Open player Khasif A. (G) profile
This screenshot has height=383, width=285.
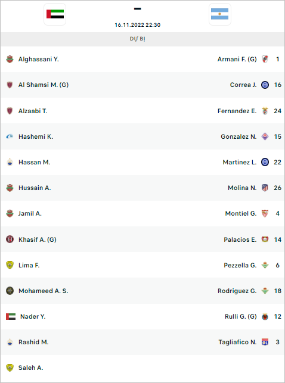tap(38, 239)
